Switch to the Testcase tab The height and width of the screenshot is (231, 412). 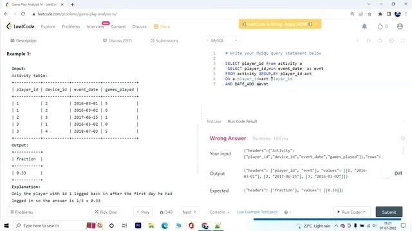tap(214, 121)
